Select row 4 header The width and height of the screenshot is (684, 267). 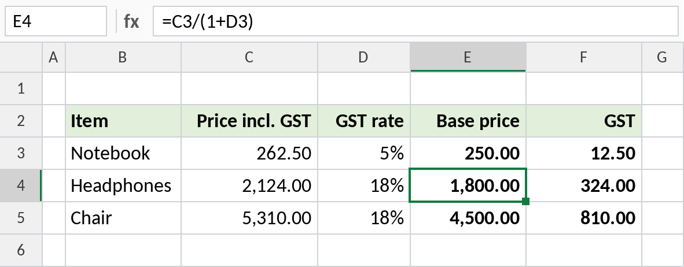tap(21, 186)
